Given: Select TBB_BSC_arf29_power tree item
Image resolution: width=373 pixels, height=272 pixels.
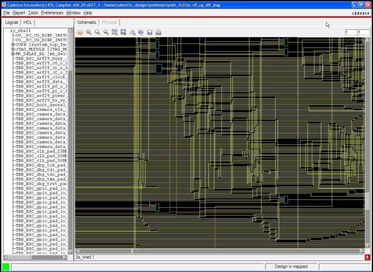Looking at the screenshot, I should (x=41, y=96).
